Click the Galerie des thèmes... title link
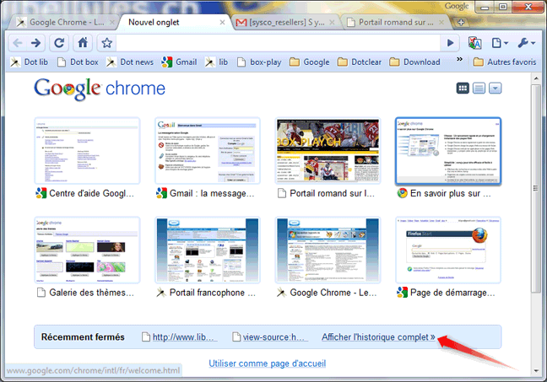Viewport: 547px width, 382px height. [91, 293]
